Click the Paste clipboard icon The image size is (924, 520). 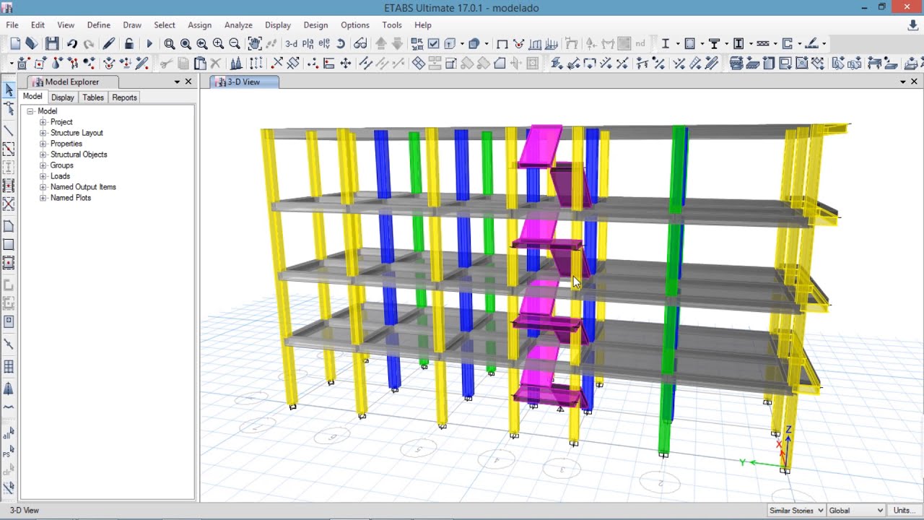[x=200, y=64]
